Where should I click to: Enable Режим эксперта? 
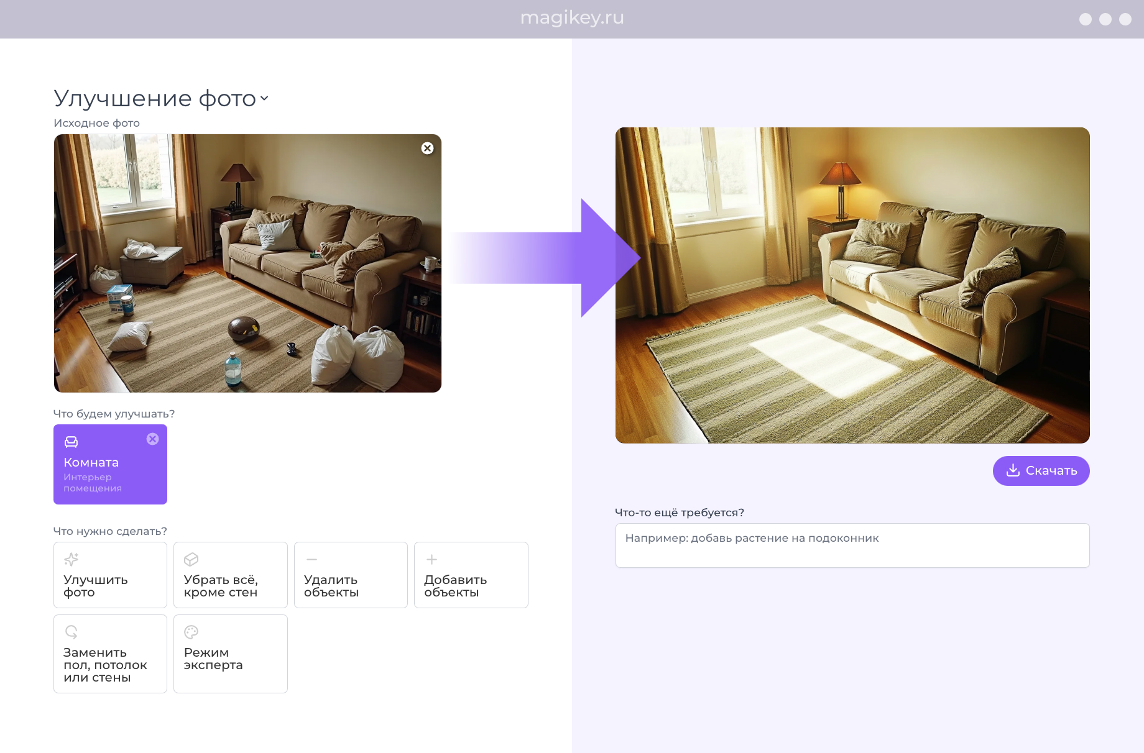[x=230, y=654]
